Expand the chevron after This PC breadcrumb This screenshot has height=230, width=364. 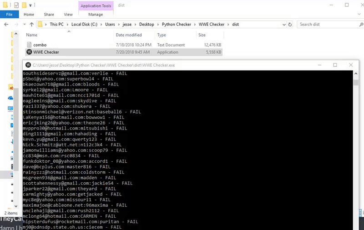click(x=67, y=25)
